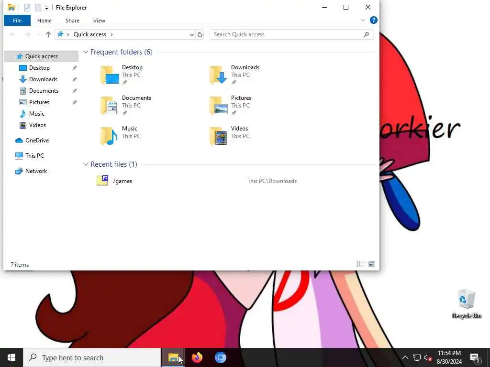This screenshot has height=367, width=490.
Task: Refresh the Quick access view
Action: tap(200, 34)
